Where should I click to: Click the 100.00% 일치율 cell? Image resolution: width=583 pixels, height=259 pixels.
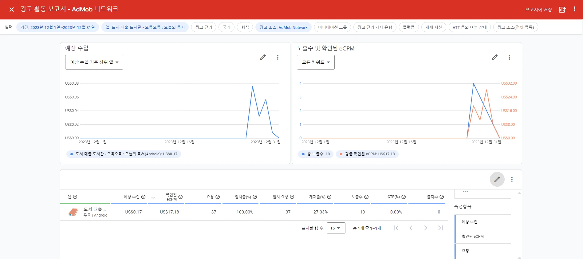(245, 212)
